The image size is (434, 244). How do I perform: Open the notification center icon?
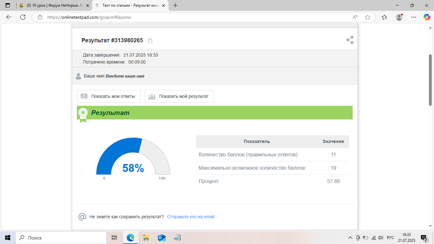(424, 238)
